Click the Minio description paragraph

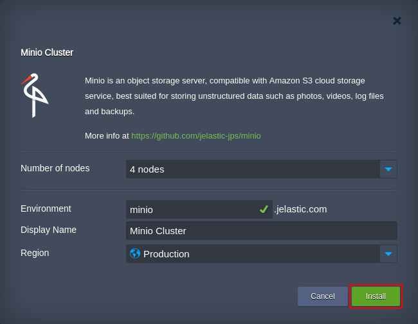pos(234,96)
